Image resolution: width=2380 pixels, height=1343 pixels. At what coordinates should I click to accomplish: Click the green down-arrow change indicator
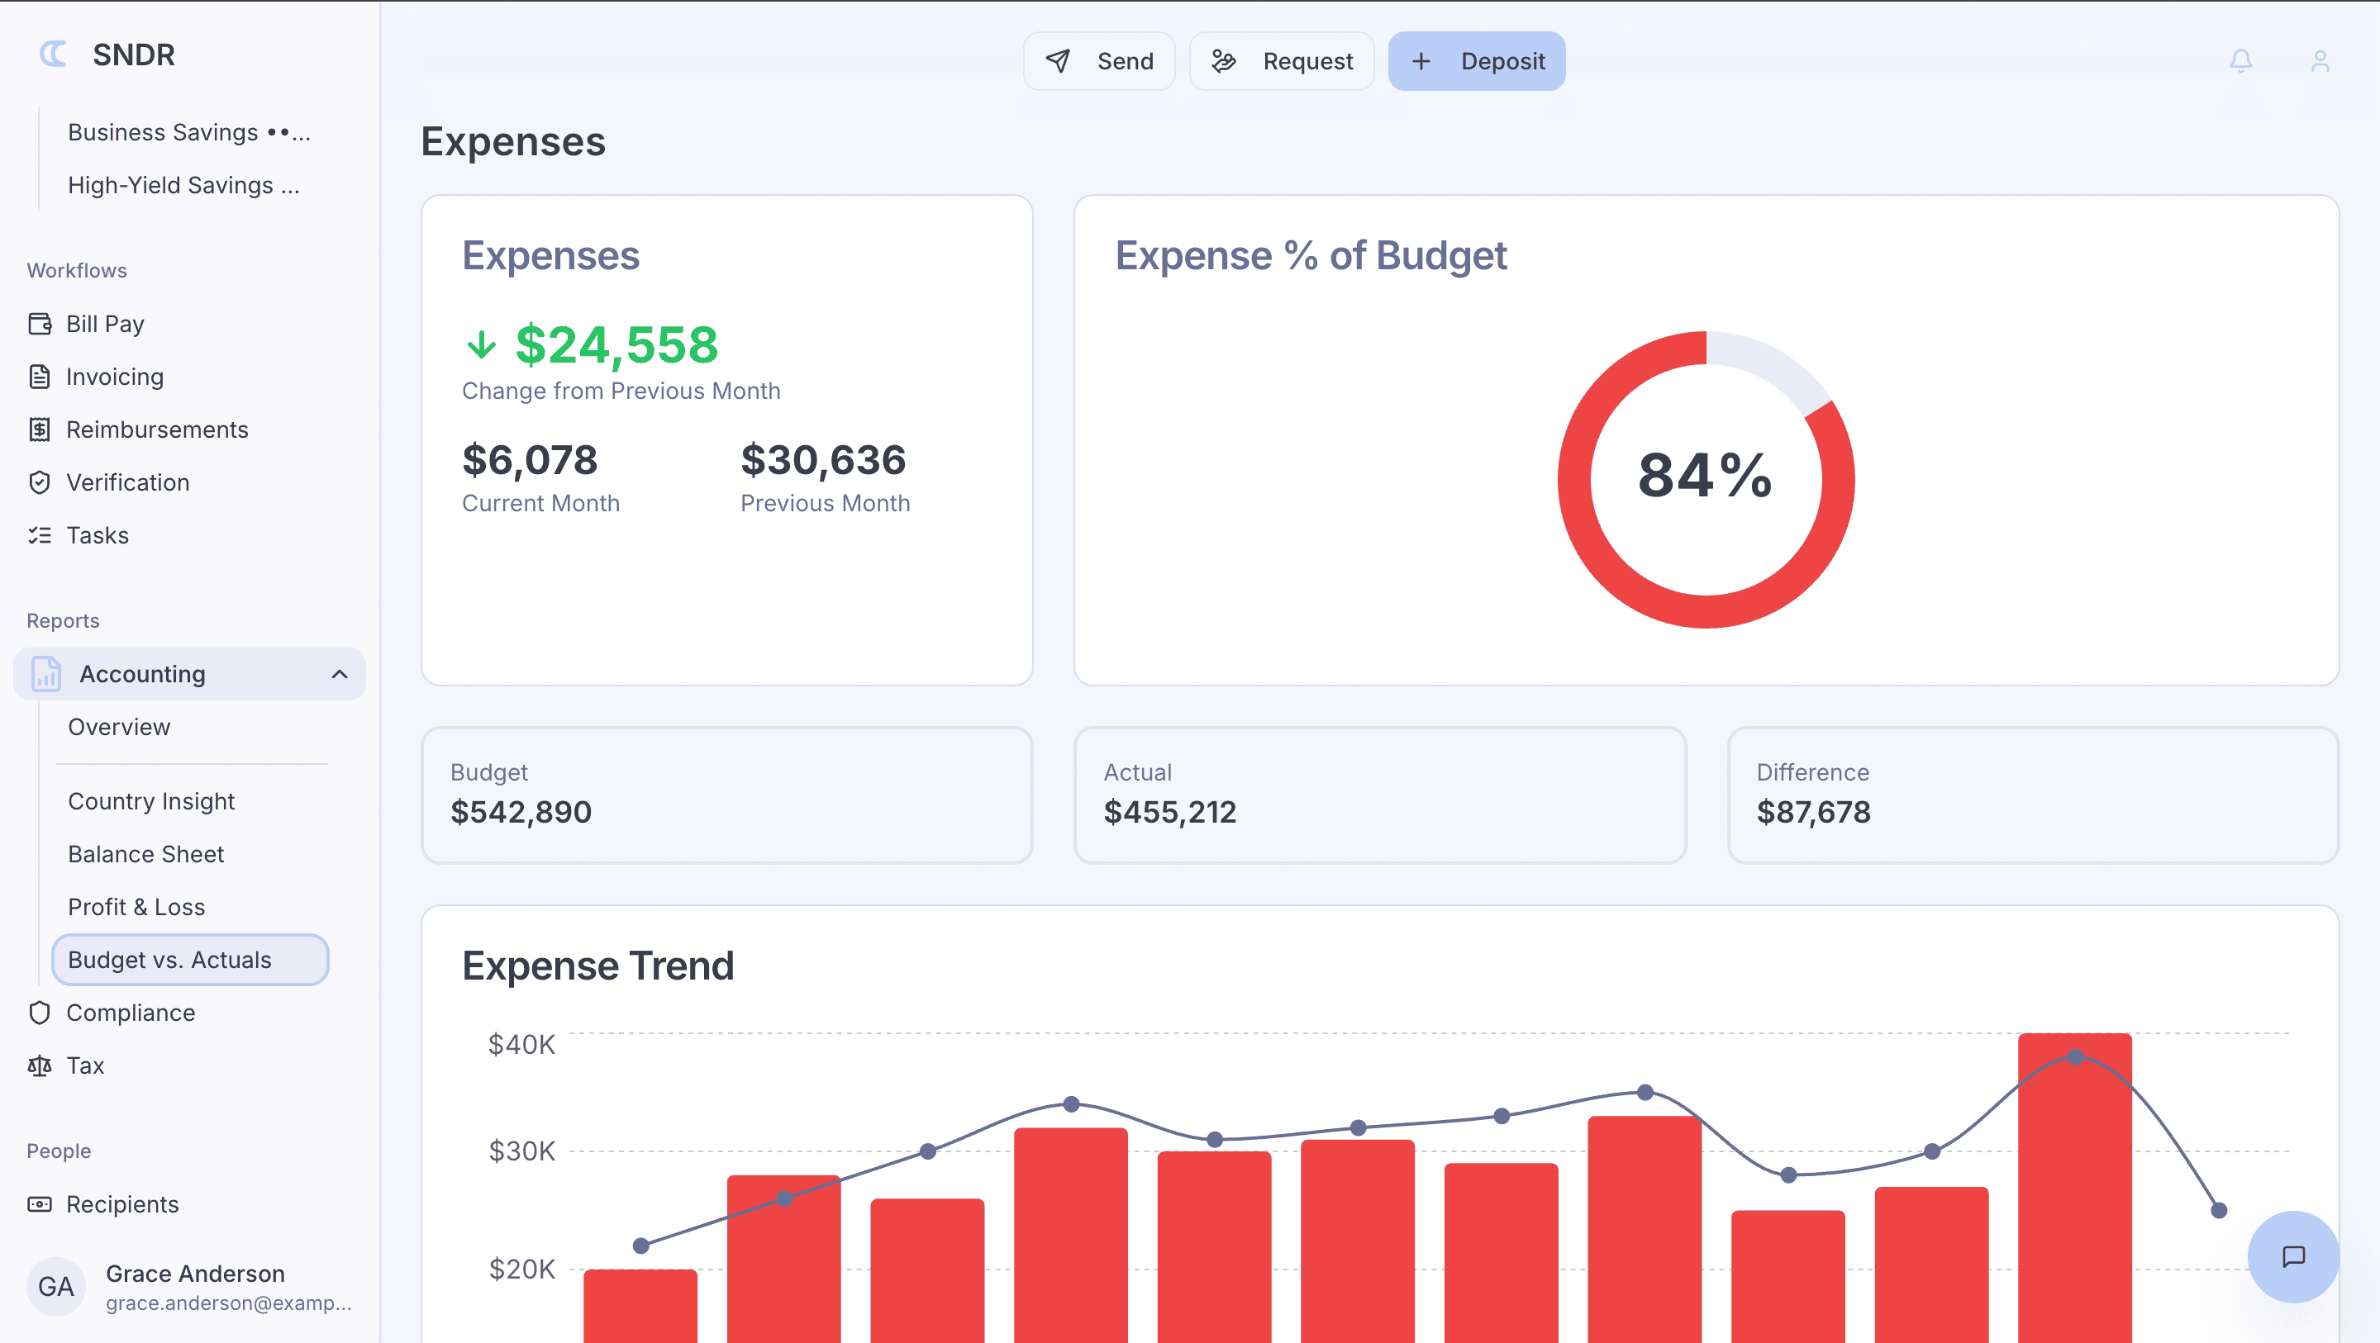pos(481,344)
